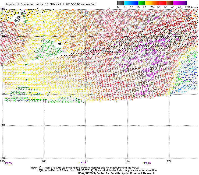Click the '45' label under the color bar
Screen dimensions: 199x175
[179, 7]
